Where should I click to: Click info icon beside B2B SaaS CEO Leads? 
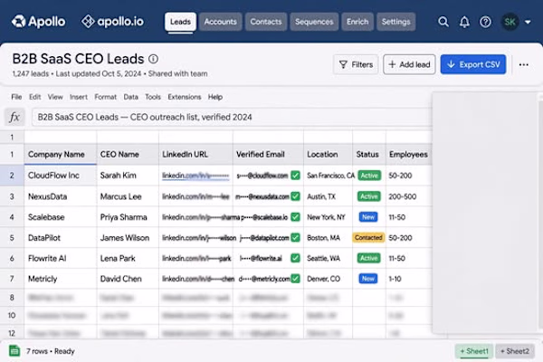tap(154, 59)
